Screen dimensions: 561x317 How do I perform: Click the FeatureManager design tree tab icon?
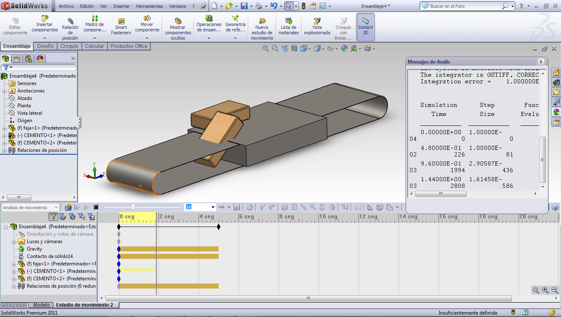click(x=5, y=59)
